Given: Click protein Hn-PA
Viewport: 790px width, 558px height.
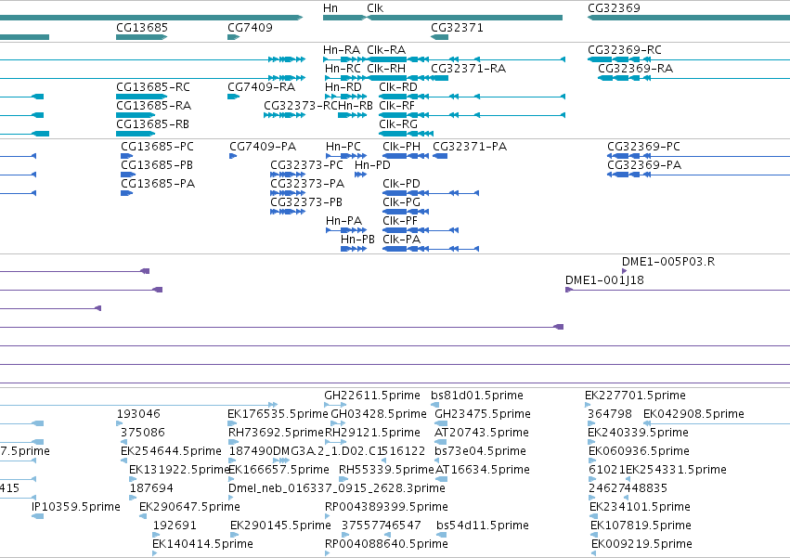Looking at the screenshot, I should pyautogui.click(x=346, y=230).
